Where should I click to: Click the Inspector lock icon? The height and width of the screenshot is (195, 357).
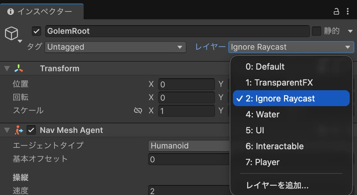pos(336,11)
